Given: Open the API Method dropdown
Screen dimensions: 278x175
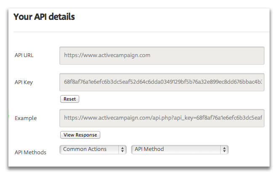Looking at the screenshot, I should point(179,149).
